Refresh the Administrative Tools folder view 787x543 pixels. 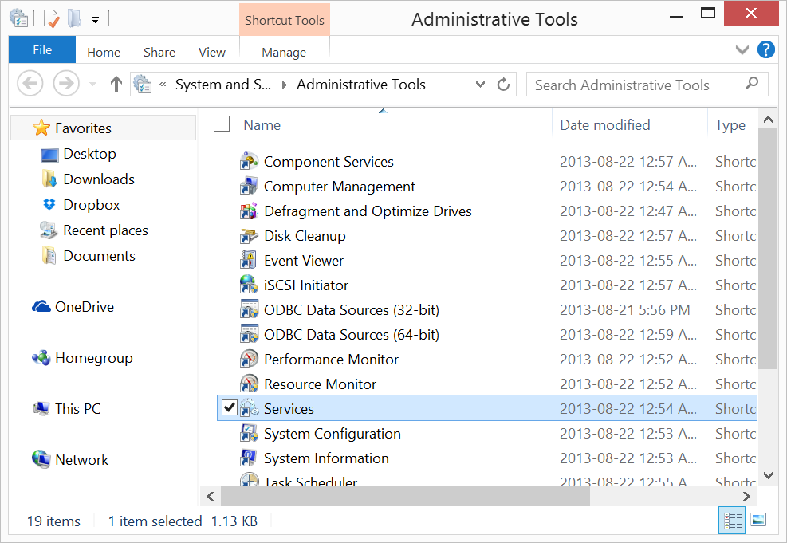tap(503, 85)
